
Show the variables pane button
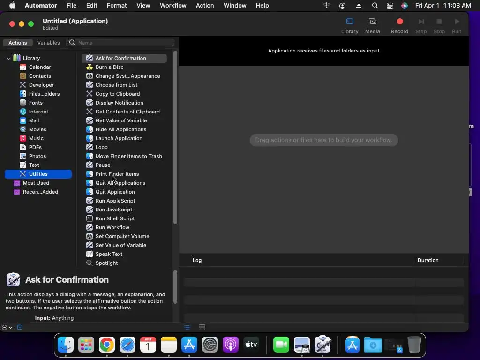(x=202, y=327)
